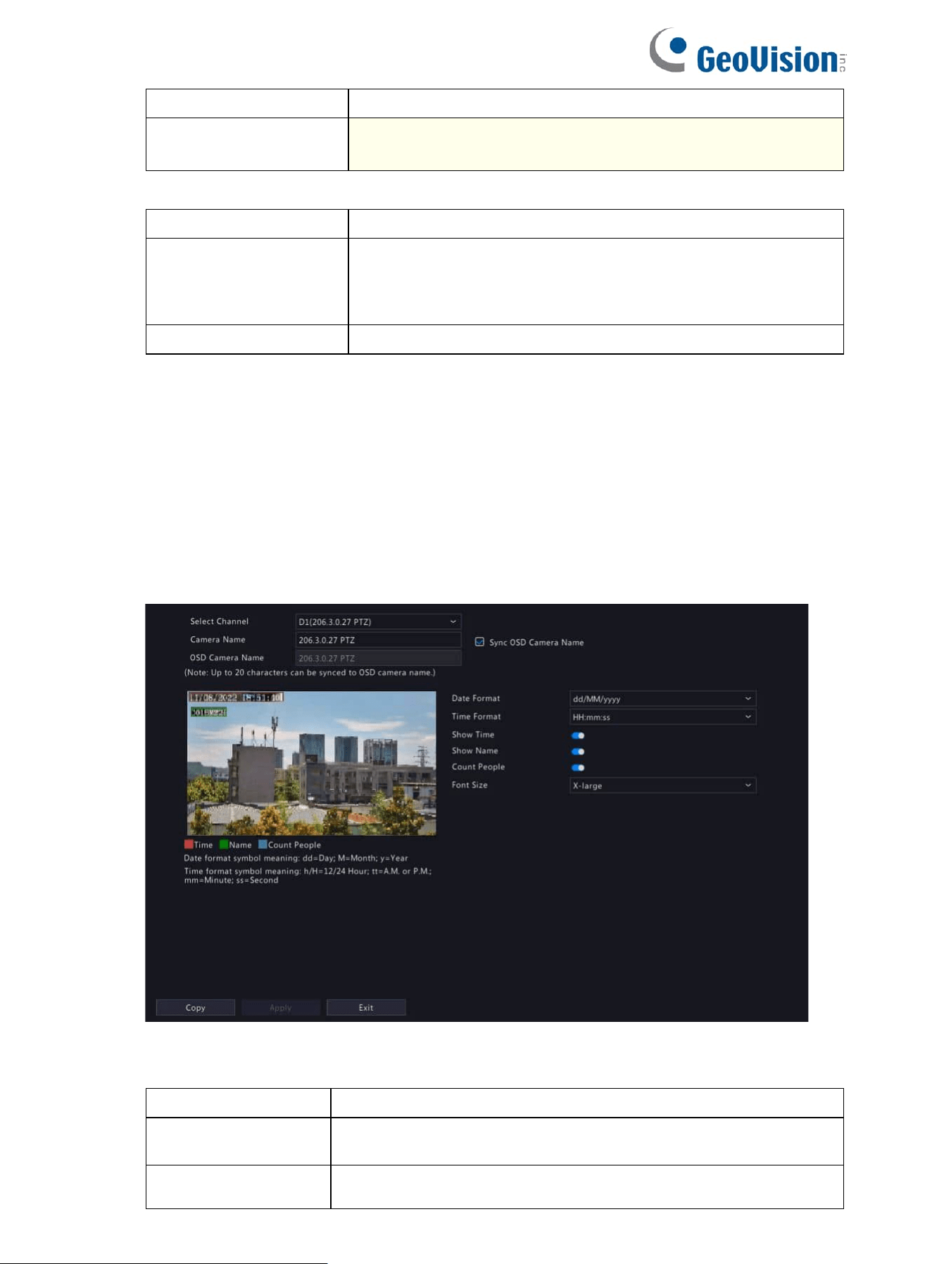Turn off the Show Time switch
This screenshot has height=1264, width=932.
click(578, 735)
